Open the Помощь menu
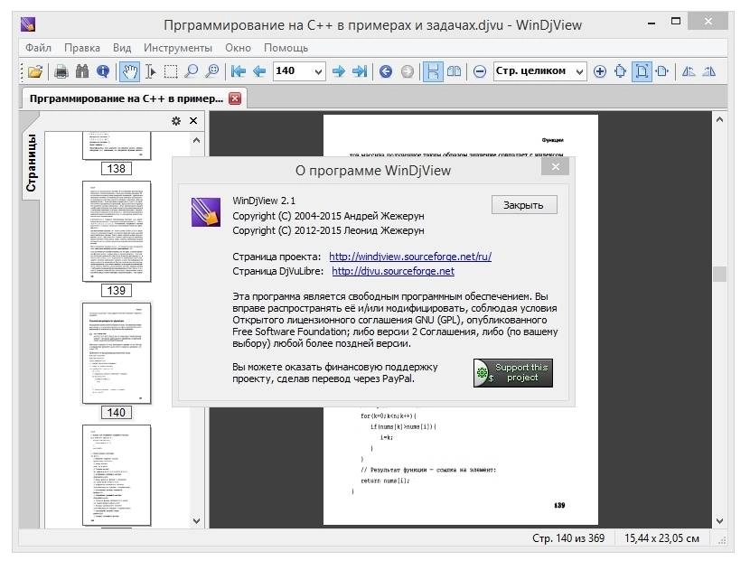The height and width of the screenshot is (570, 750). pyautogui.click(x=286, y=48)
